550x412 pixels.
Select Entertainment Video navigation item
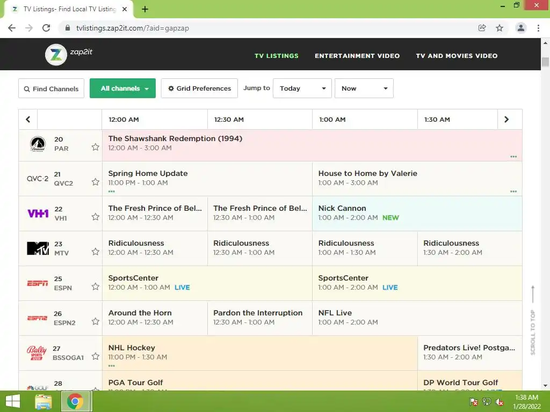(357, 56)
